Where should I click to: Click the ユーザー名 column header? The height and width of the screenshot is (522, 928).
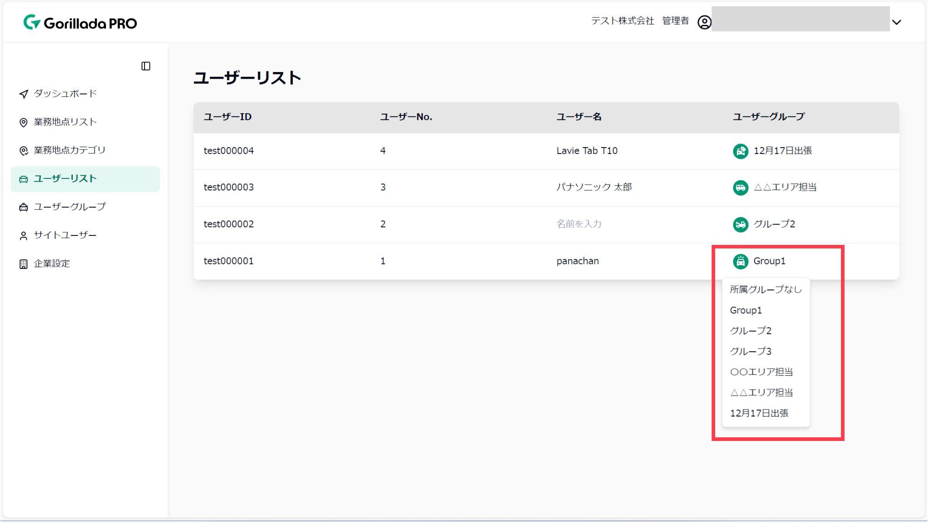pyautogui.click(x=579, y=117)
